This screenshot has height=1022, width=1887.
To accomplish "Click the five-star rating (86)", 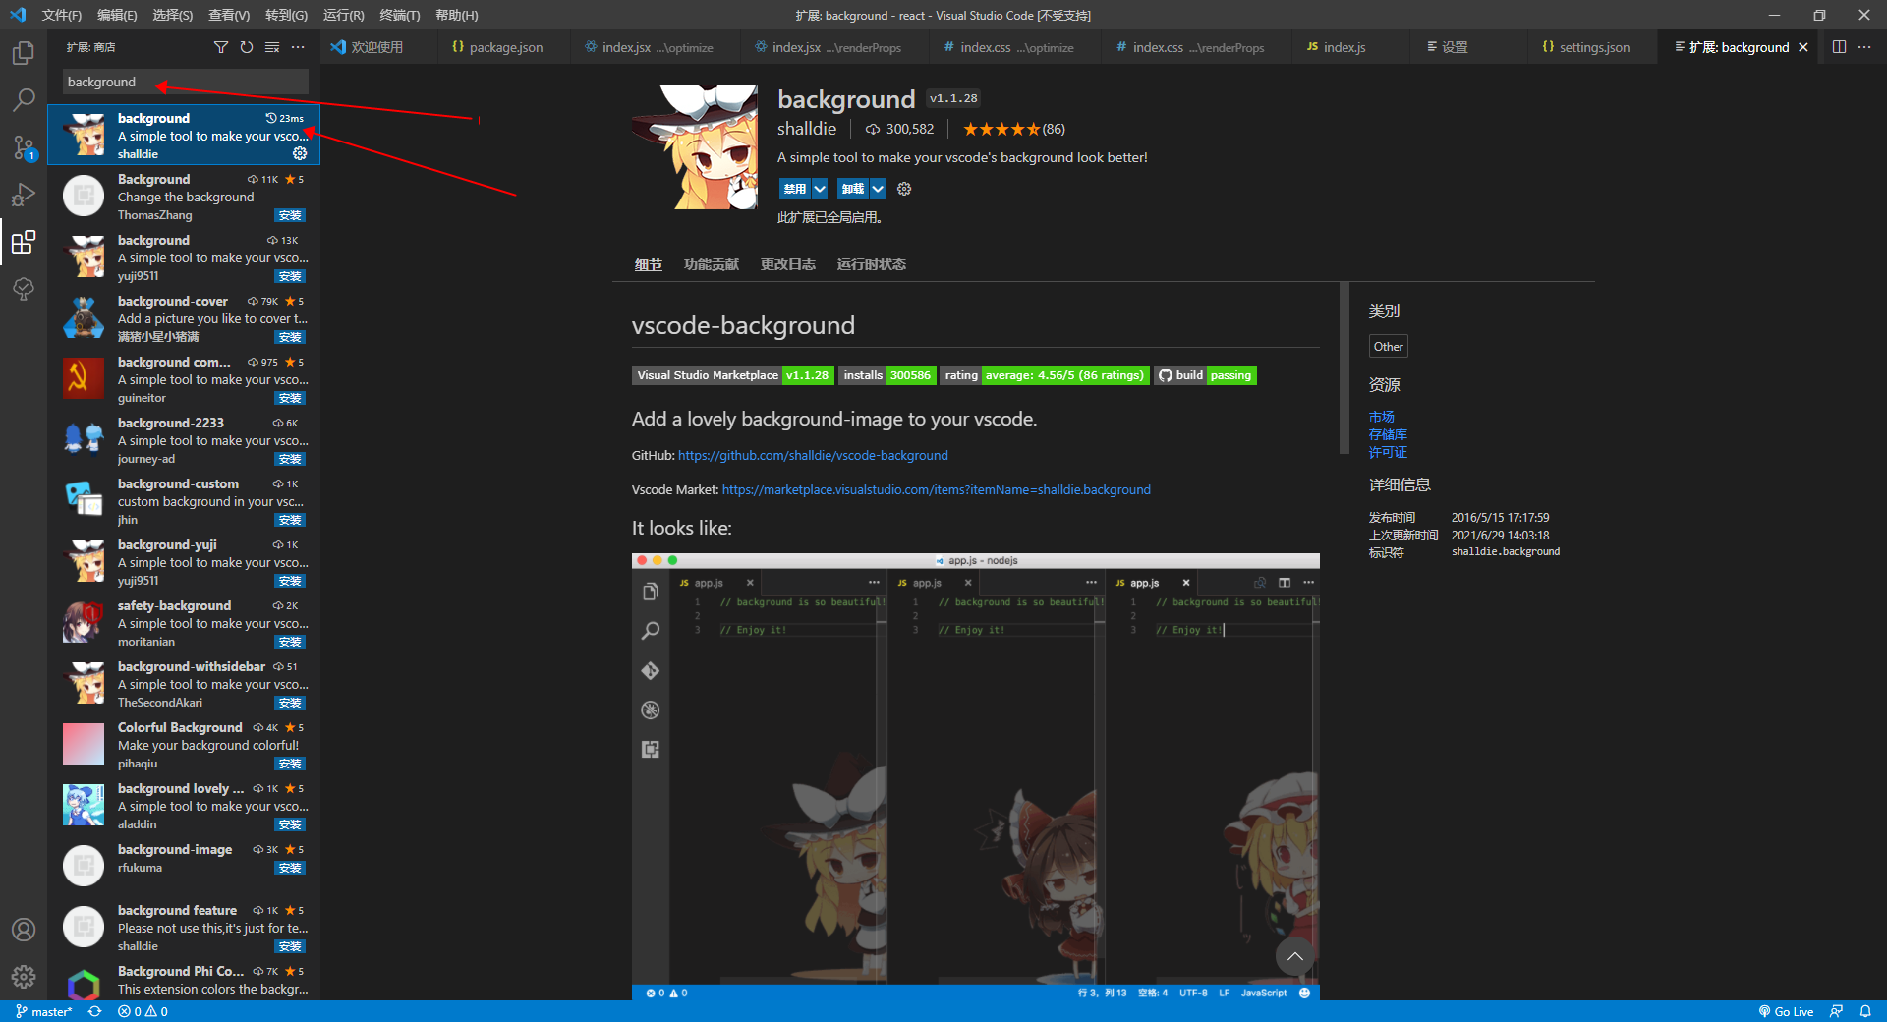I will tap(1013, 129).
